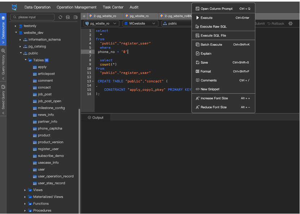Collapse the Tables folder in tree

(x=26, y=60)
